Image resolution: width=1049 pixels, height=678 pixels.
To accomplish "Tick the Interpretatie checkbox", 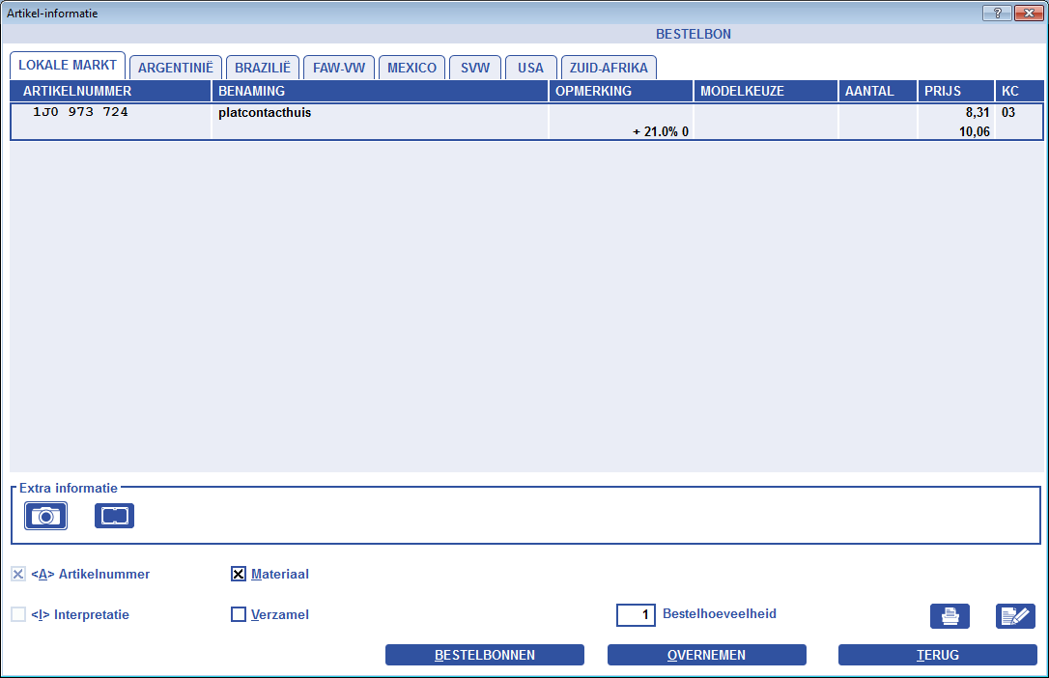I will (18, 614).
